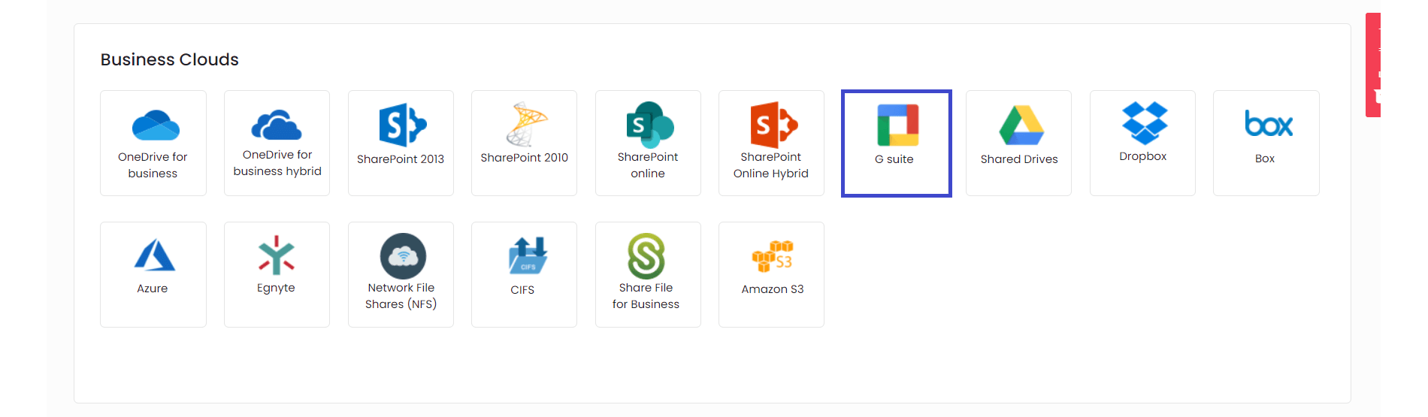This screenshot has width=1428, height=417.
Task: Click the "Share File for Business" label
Action: 646,296
